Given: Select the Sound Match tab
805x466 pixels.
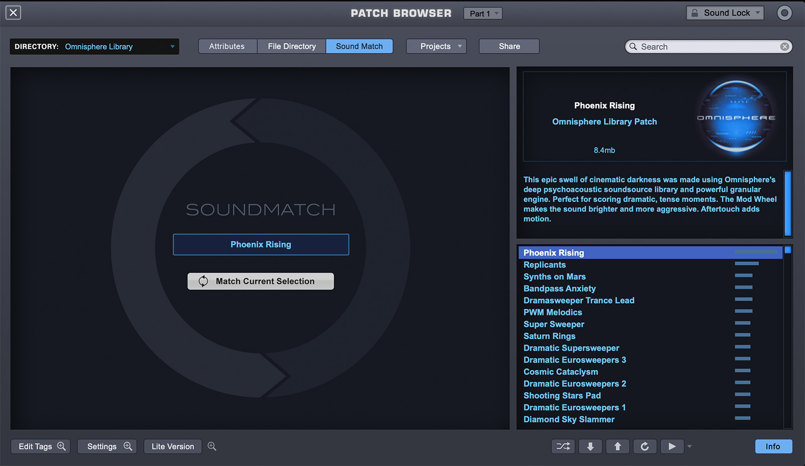Looking at the screenshot, I should (359, 46).
